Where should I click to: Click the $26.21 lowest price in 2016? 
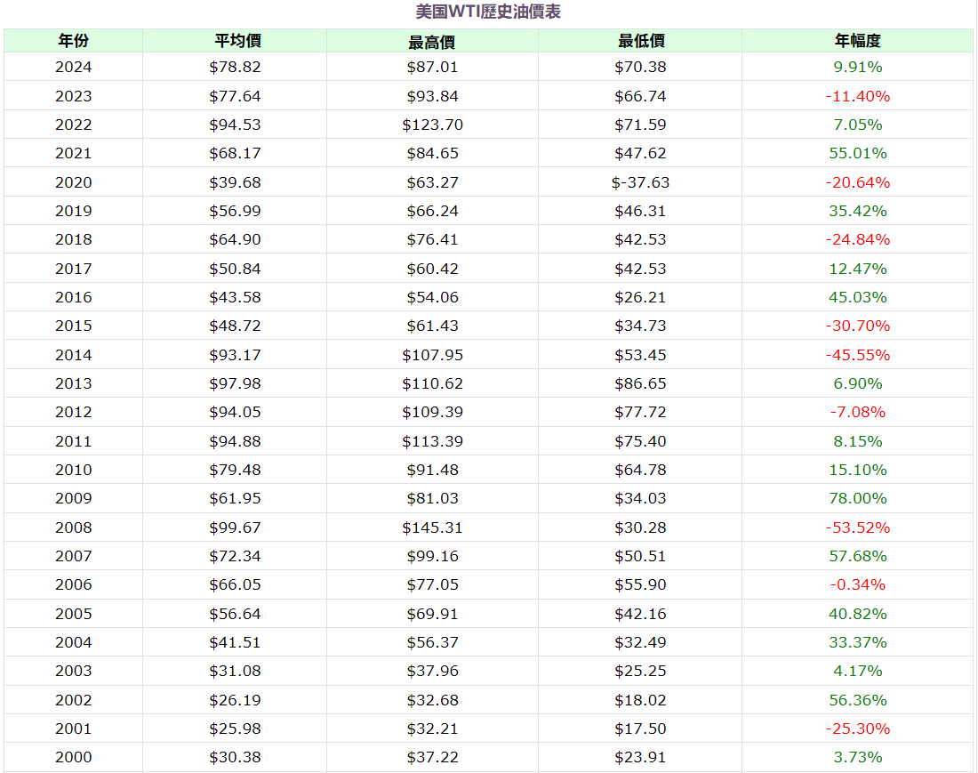640,297
